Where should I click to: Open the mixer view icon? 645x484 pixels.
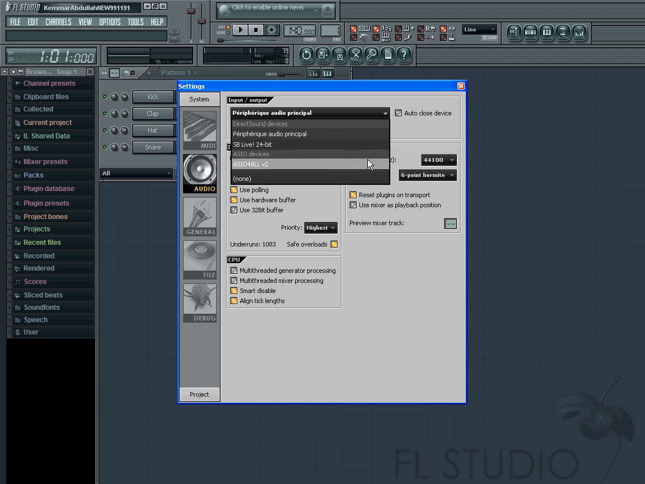[x=579, y=32]
